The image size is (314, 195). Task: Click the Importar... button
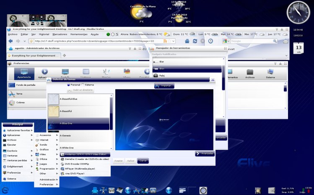click(x=164, y=86)
